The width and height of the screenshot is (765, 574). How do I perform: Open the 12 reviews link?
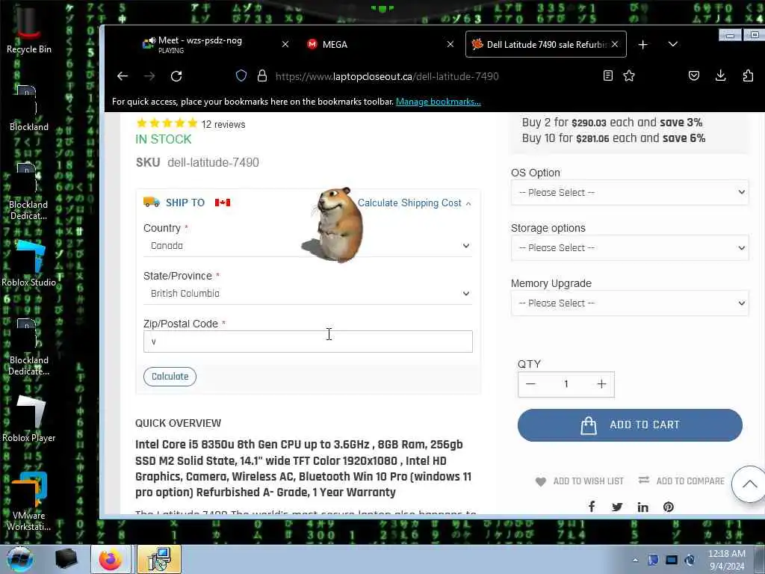(223, 125)
